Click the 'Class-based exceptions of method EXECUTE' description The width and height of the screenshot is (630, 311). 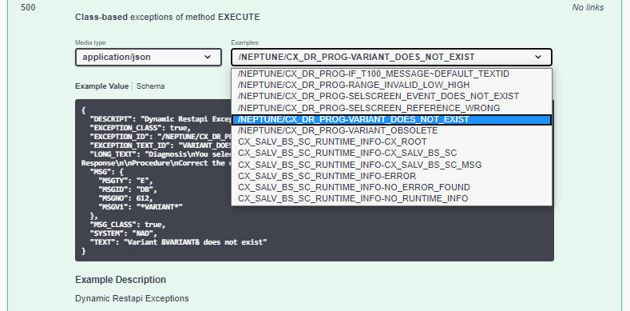(x=168, y=18)
